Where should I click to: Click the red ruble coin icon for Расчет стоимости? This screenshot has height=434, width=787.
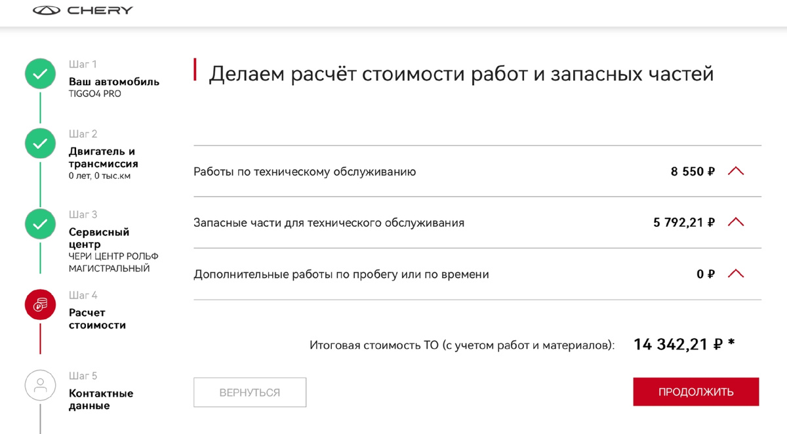click(x=40, y=304)
